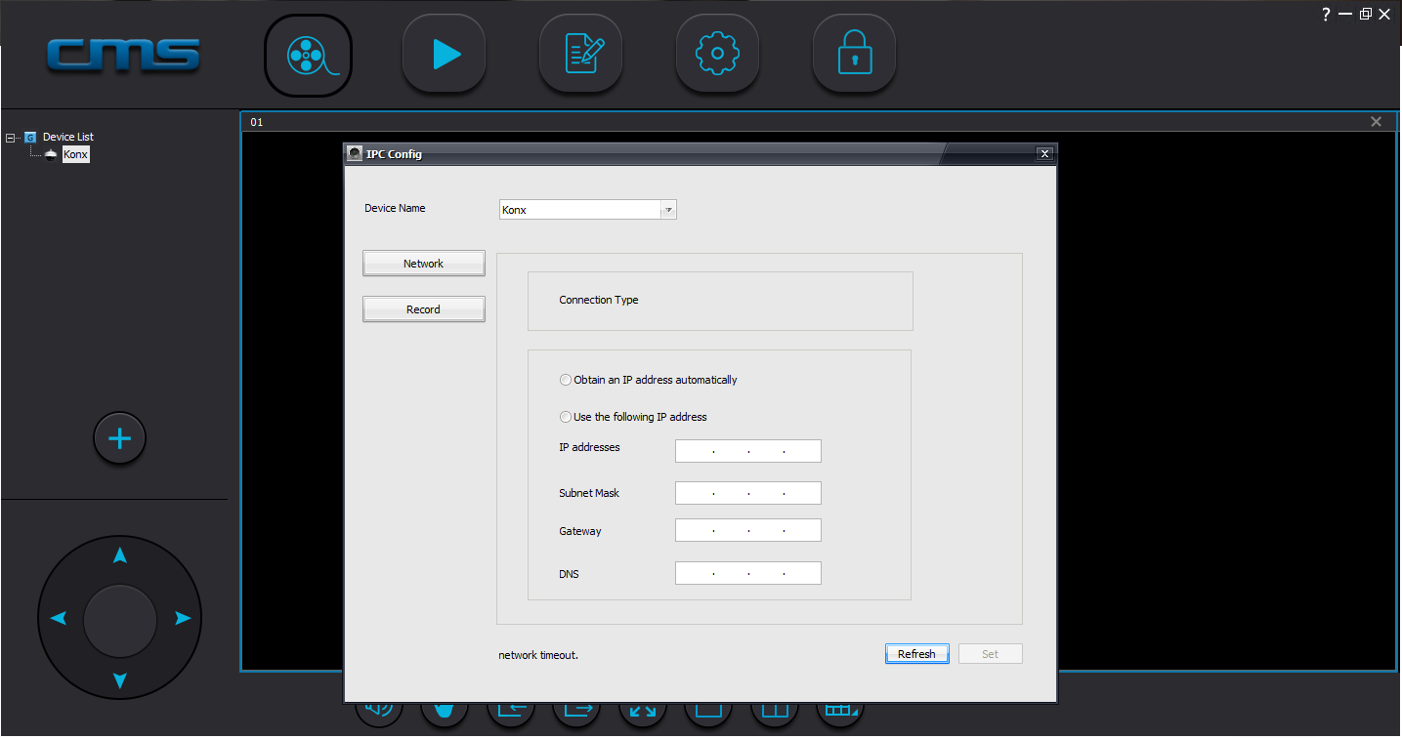The image size is (1402, 739).
Task: Collapse the Device List tree node
Action: [10, 138]
